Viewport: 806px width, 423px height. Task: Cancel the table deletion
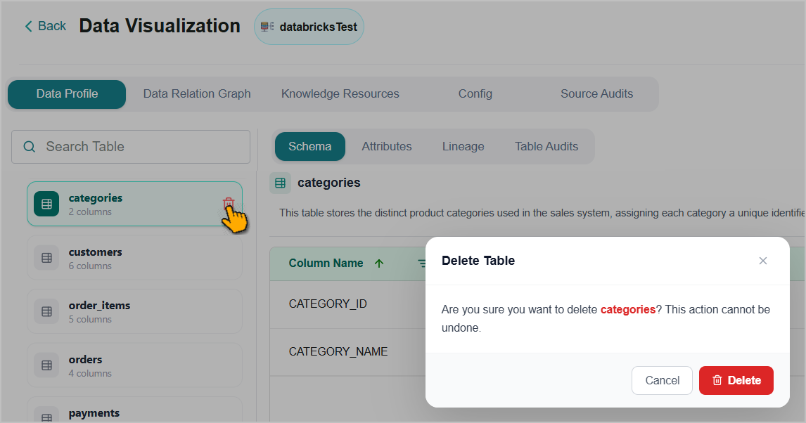[662, 380]
